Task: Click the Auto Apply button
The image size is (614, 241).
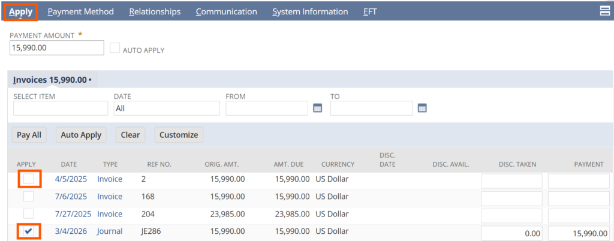Action: tap(81, 134)
